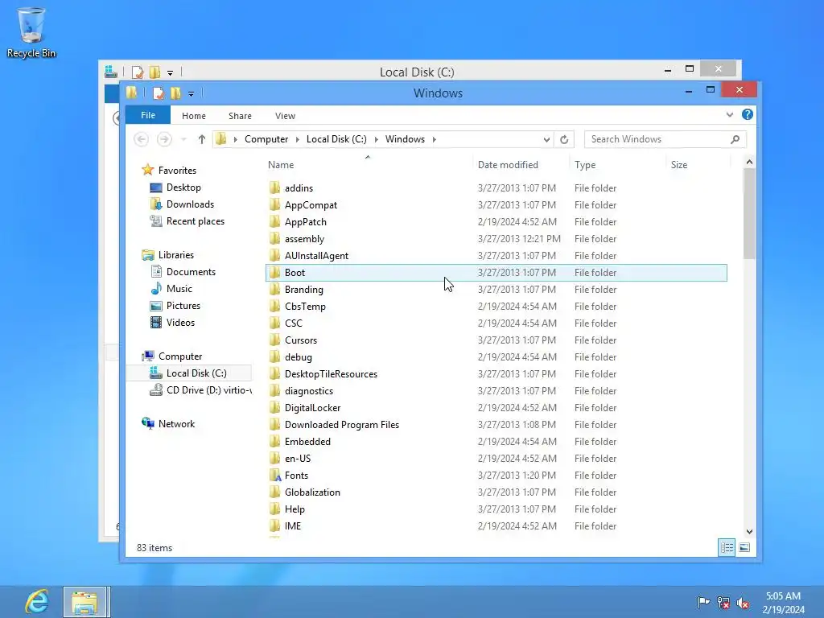Click the scroll up arrow of file list
Screen dimensions: 824x618
click(749, 162)
